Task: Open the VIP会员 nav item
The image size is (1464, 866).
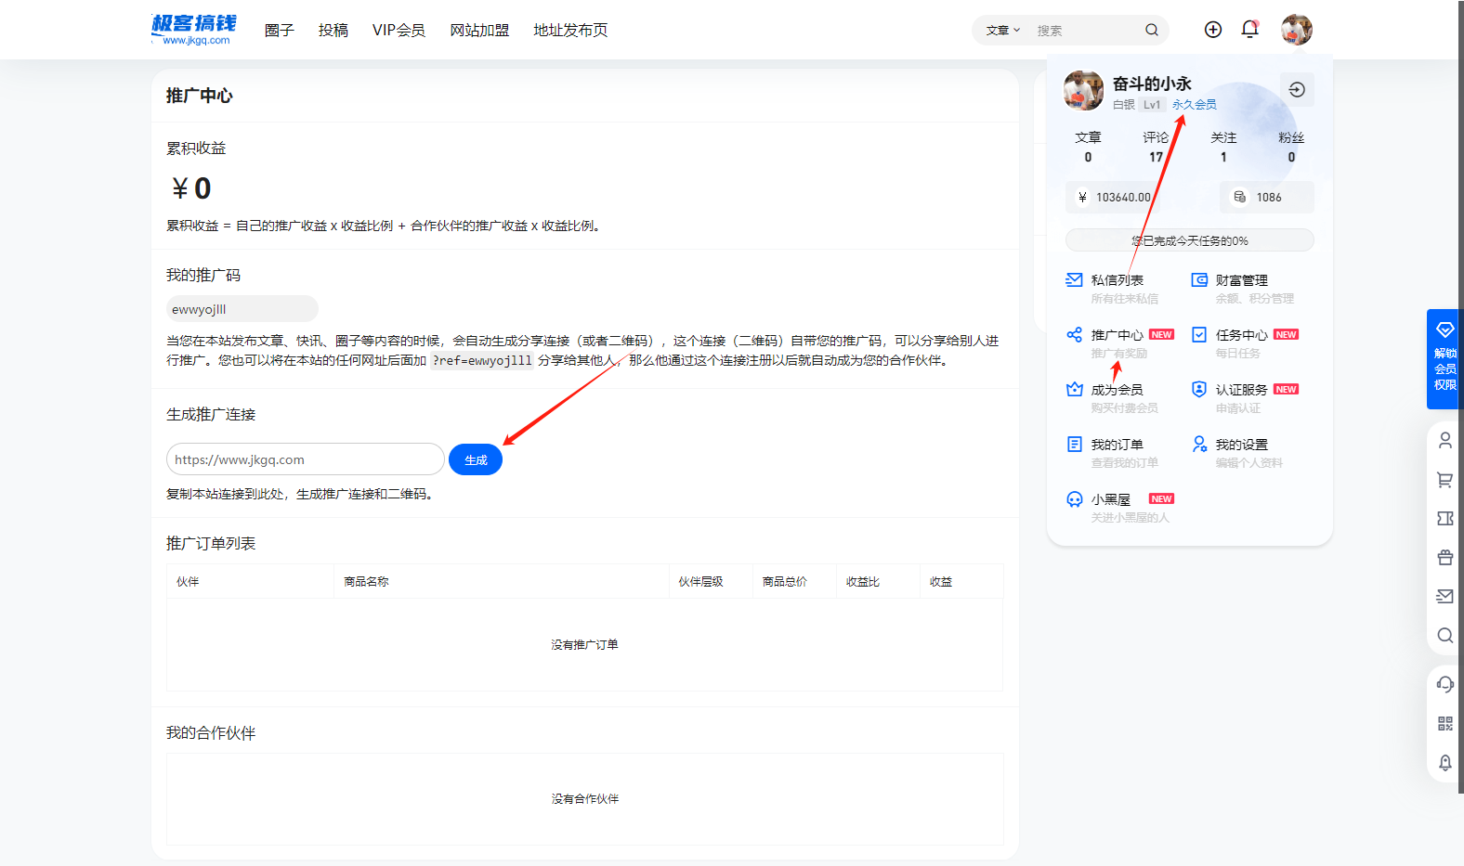Action: point(399,30)
